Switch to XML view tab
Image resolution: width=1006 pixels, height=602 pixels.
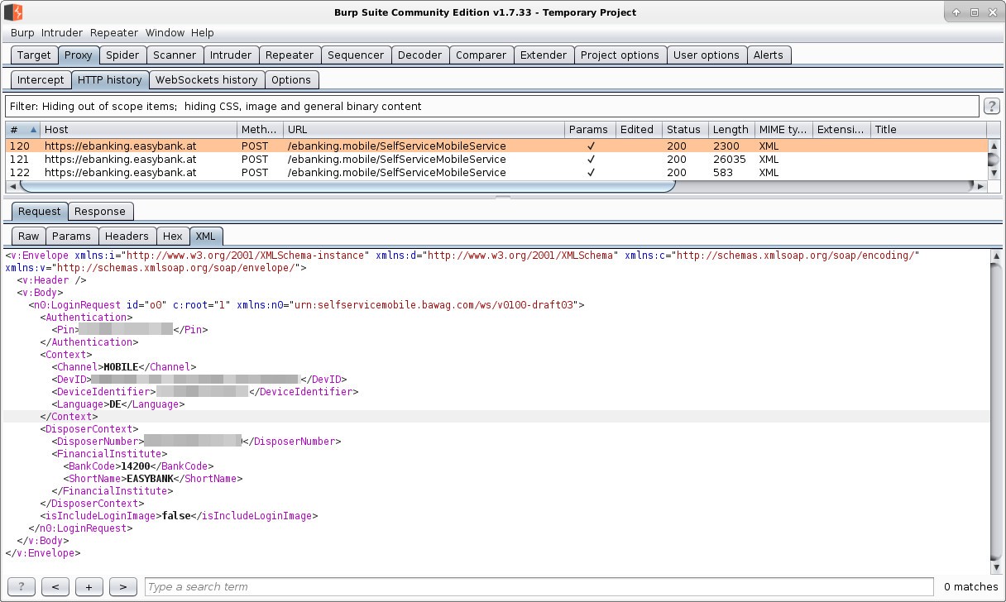pos(206,236)
